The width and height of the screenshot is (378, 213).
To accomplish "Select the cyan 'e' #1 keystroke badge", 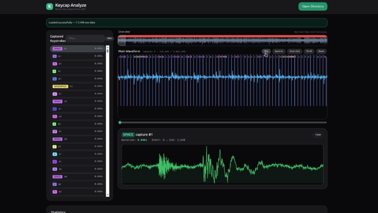I will click(x=55, y=154).
